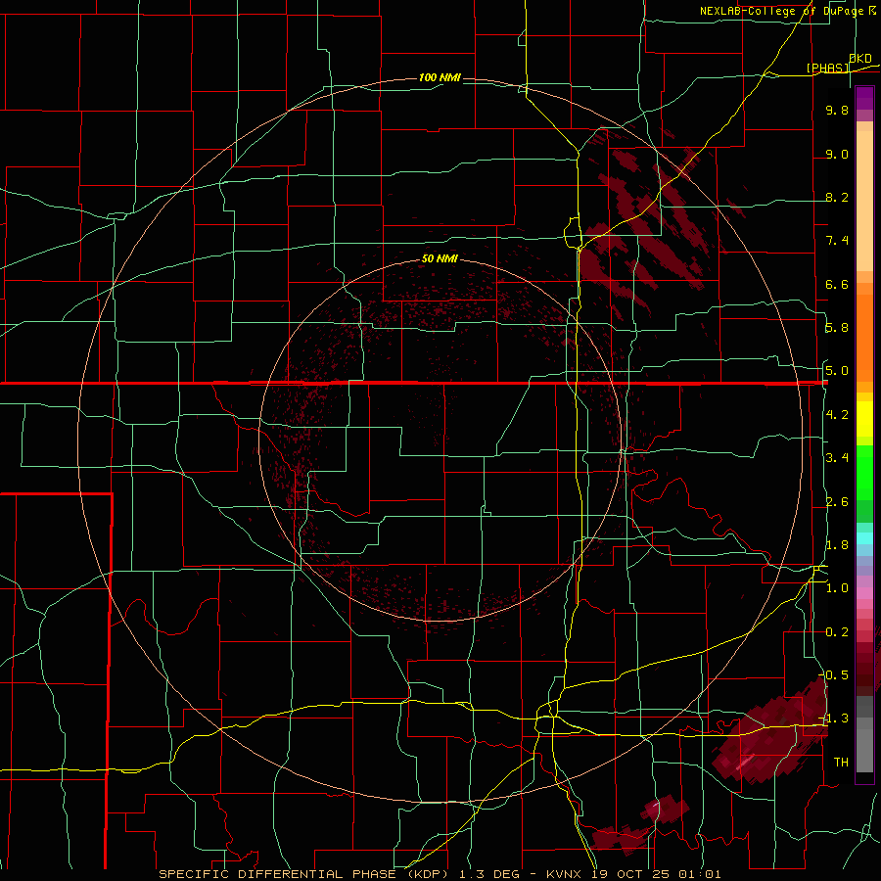This screenshot has height=881, width=881.
Task: Pick the pink band near the 1.0 value
Action: pos(864,593)
